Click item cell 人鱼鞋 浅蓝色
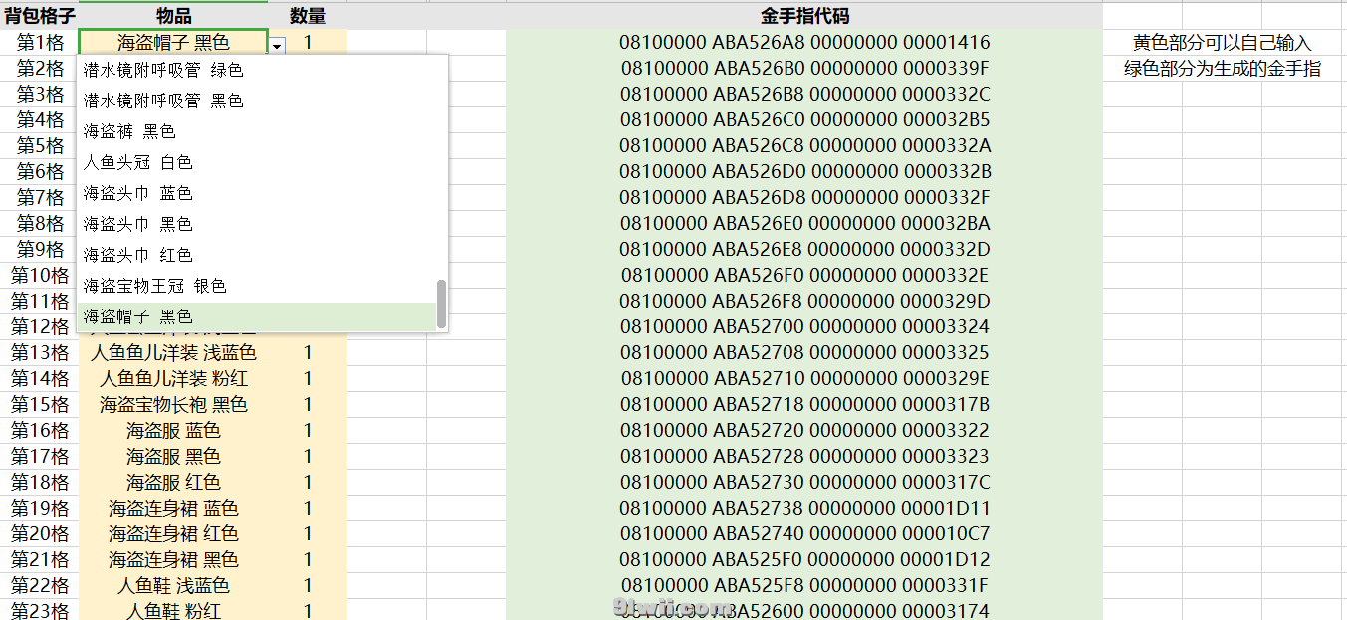Image resolution: width=1347 pixels, height=620 pixels. click(173, 585)
